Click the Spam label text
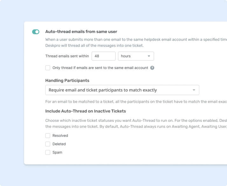This screenshot has width=227, height=186. click(x=57, y=152)
